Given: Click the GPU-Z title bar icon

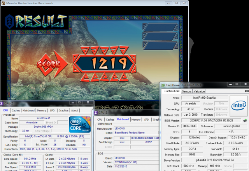Looking at the screenshot, I should (163, 85).
